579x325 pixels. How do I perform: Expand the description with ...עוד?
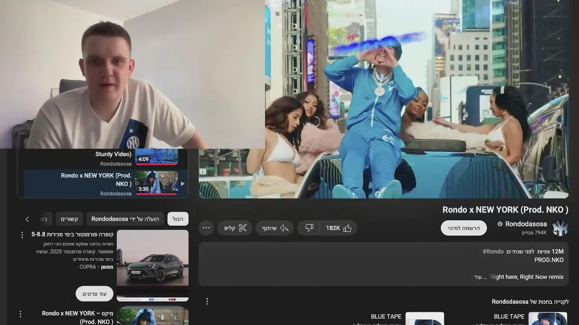480,277
